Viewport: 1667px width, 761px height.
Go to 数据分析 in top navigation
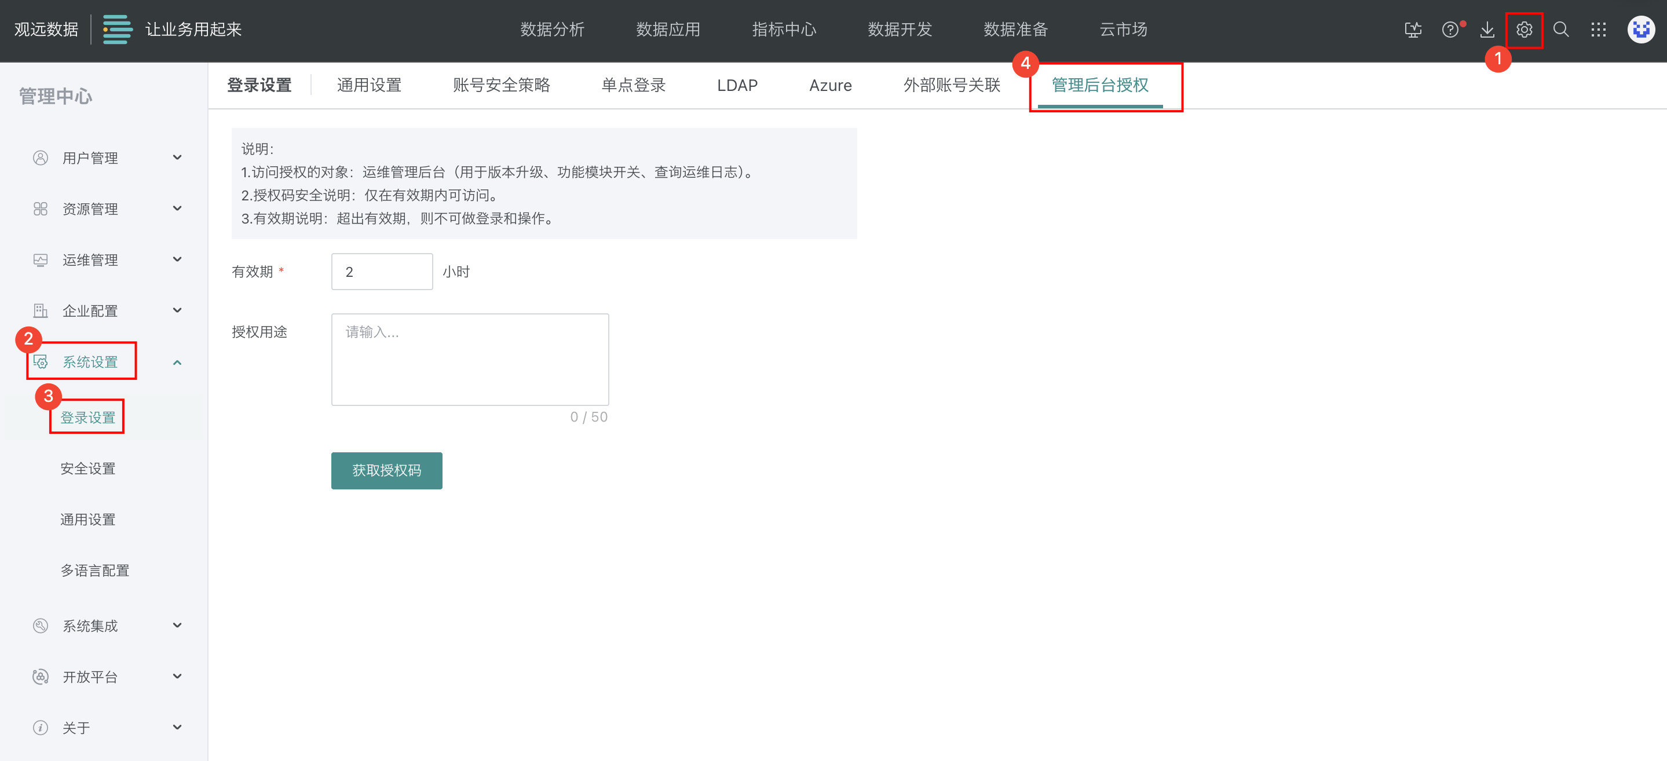click(552, 30)
